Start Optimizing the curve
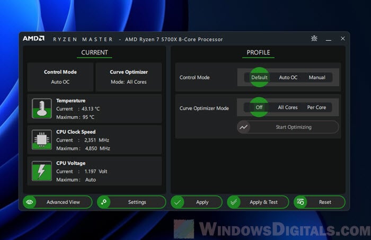371x240 pixels. (x=288, y=127)
